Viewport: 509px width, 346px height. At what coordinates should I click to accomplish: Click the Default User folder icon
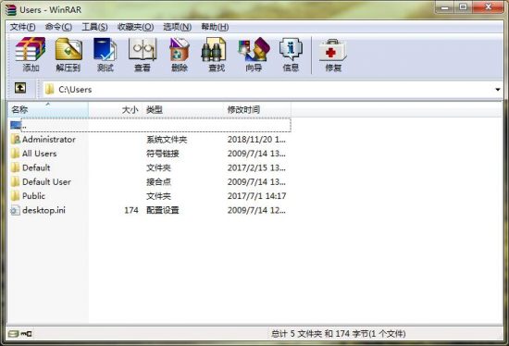pyautogui.click(x=15, y=181)
